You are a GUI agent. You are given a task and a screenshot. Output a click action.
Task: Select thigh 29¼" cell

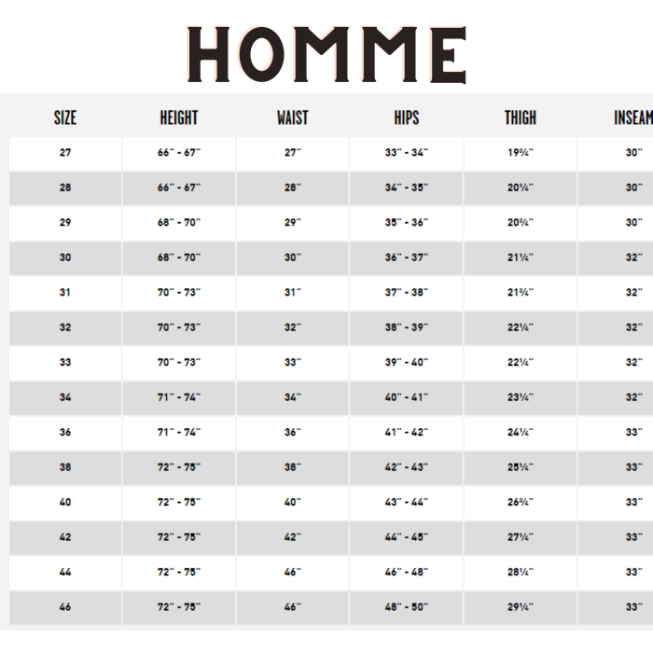point(521,608)
